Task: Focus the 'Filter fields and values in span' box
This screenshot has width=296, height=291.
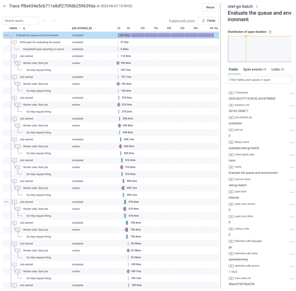Action: click(x=260, y=80)
